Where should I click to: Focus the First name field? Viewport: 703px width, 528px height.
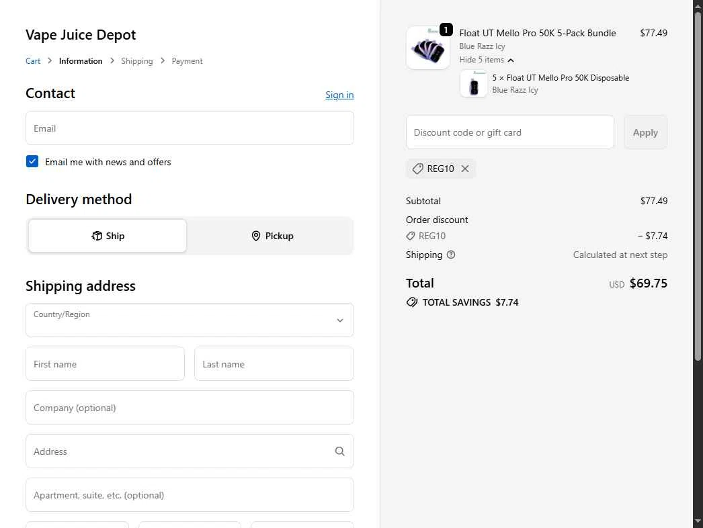click(x=105, y=364)
